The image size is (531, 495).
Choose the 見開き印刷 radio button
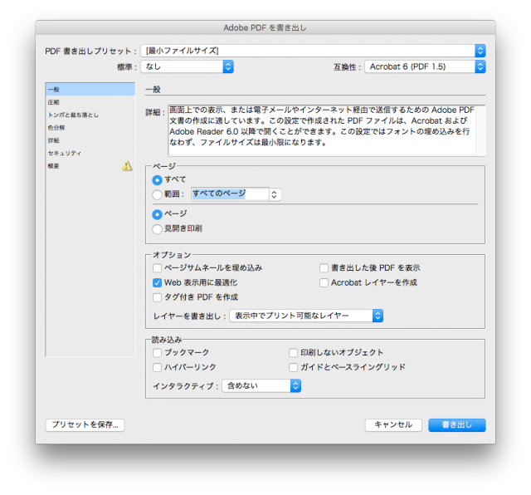[x=157, y=228]
